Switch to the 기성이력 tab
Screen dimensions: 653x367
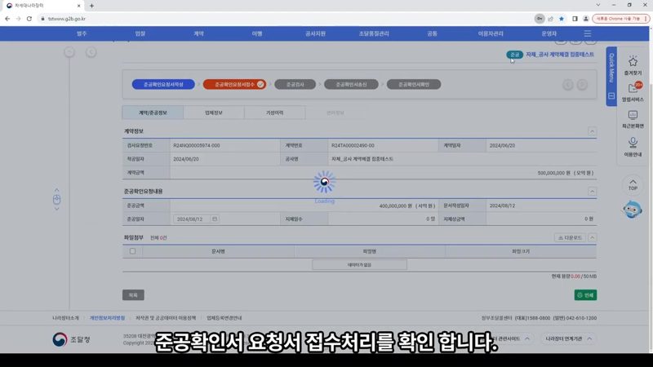tap(275, 113)
